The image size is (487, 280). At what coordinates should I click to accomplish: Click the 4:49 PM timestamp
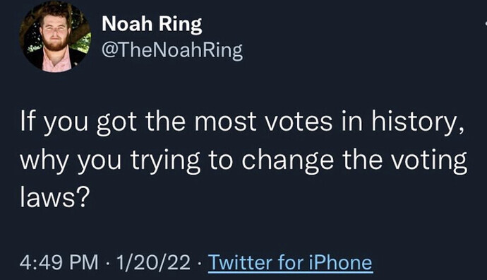pos(59,262)
